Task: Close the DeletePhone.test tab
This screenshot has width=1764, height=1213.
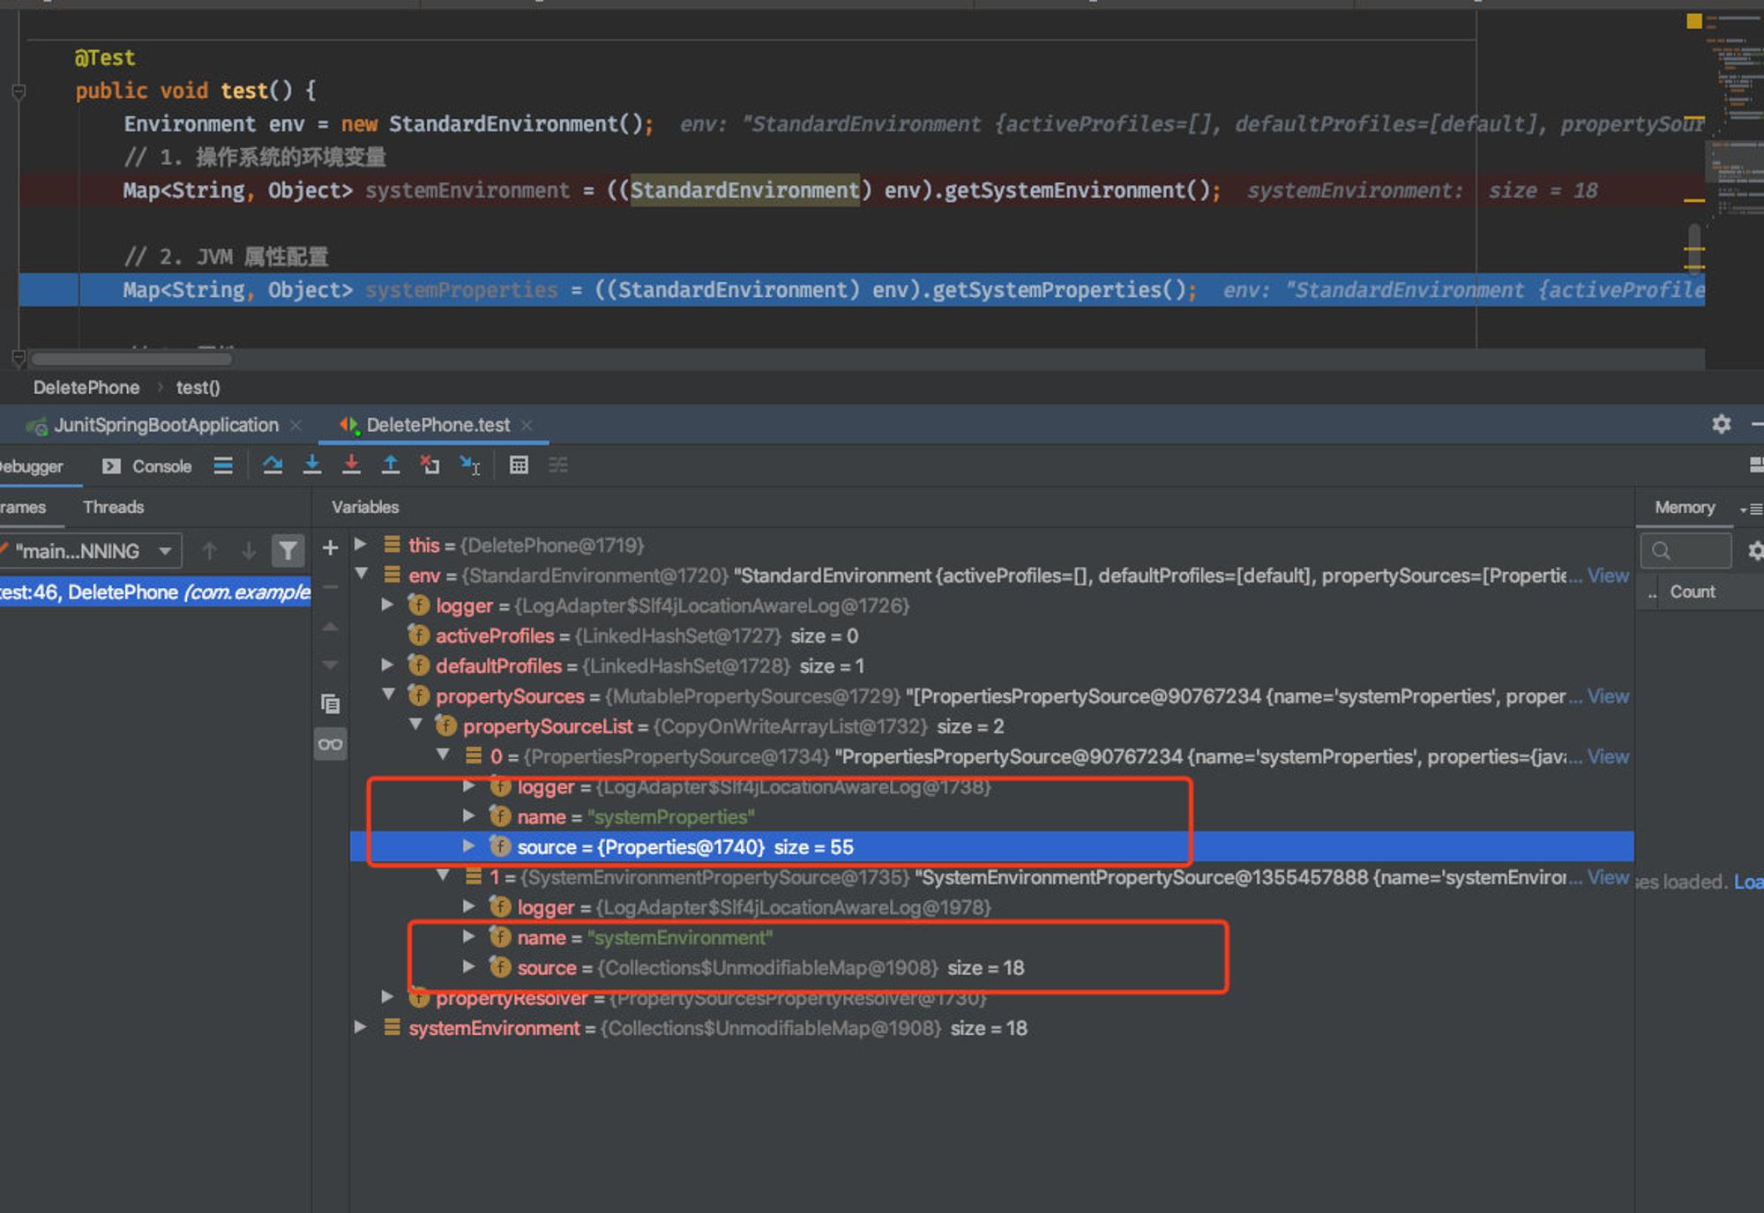Action: (527, 426)
